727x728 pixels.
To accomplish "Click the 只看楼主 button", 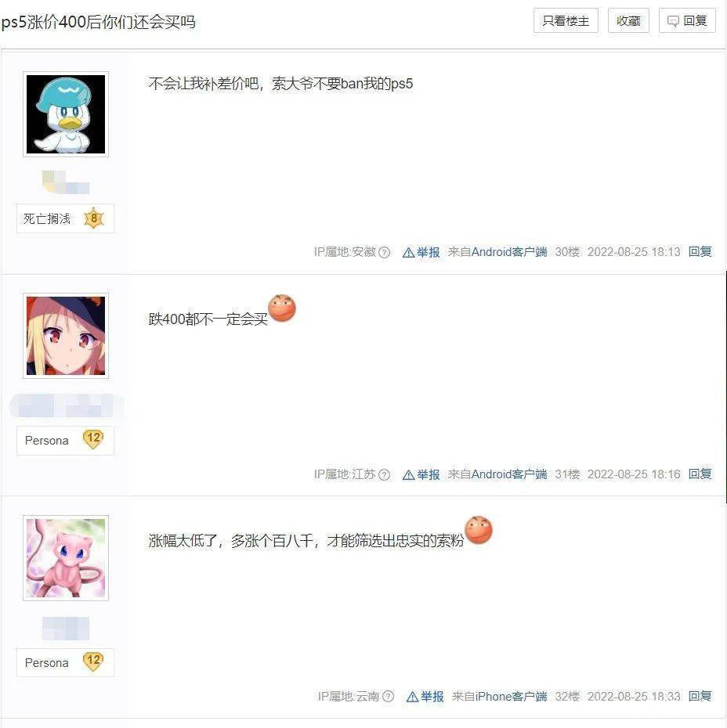I will 566,21.
